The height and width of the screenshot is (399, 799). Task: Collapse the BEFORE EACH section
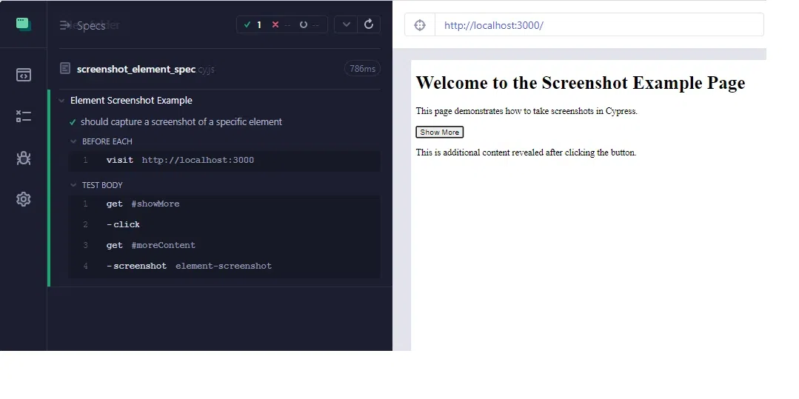(x=73, y=141)
